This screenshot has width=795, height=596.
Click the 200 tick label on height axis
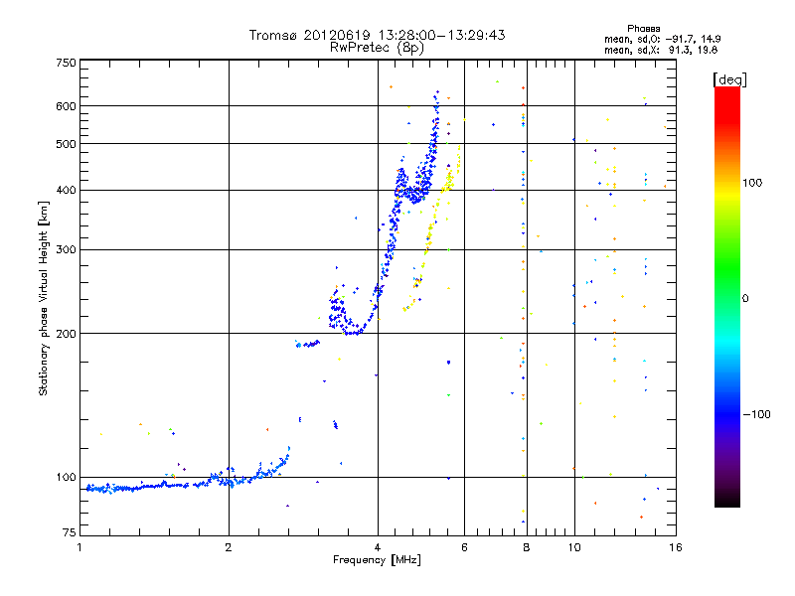(66, 334)
